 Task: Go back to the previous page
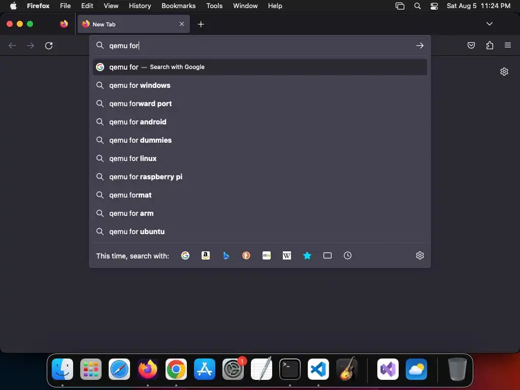click(12, 45)
